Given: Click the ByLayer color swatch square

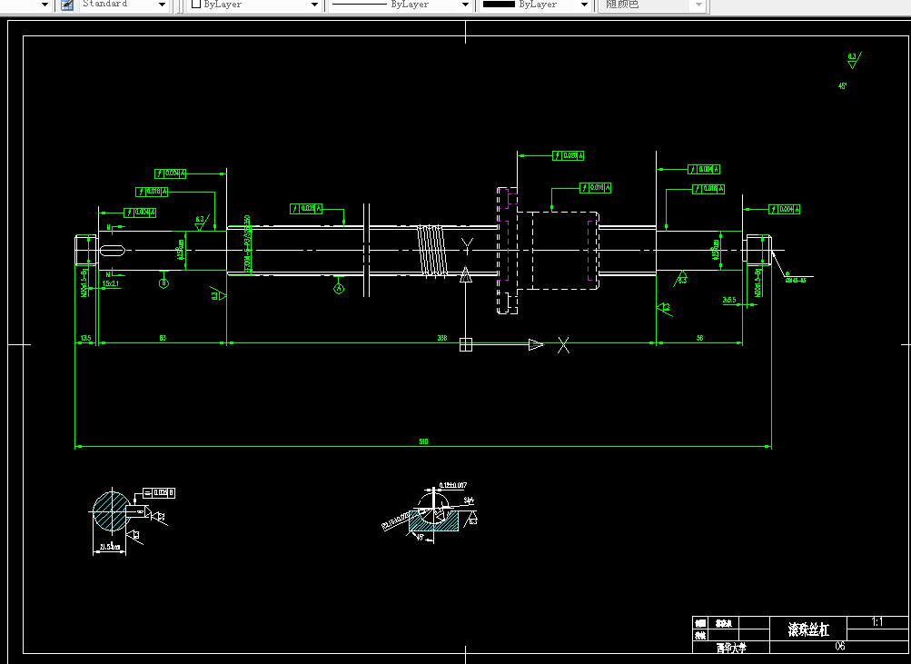Looking at the screenshot, I should coord(196,4).
